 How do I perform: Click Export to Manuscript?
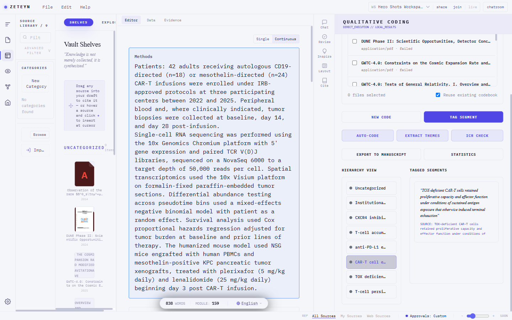381,154
